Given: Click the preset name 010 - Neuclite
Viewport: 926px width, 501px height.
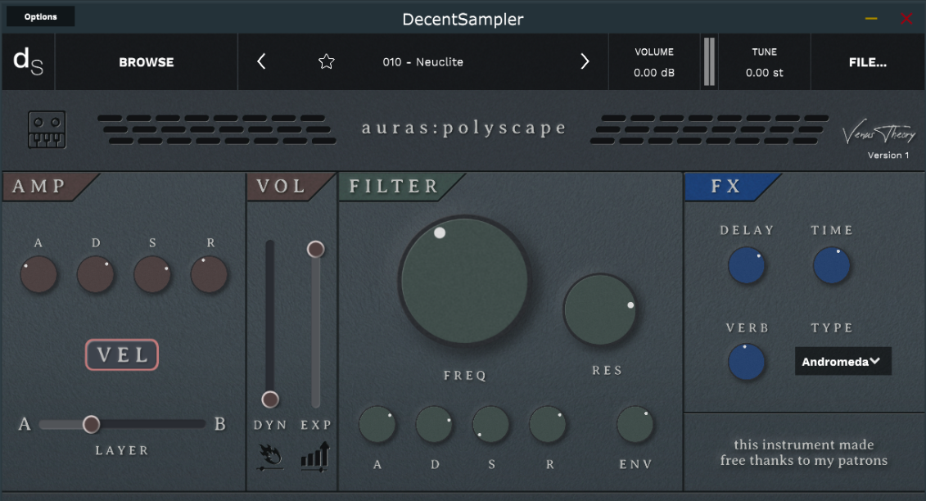Looking at the screenshot, I should tap(422, 62).
